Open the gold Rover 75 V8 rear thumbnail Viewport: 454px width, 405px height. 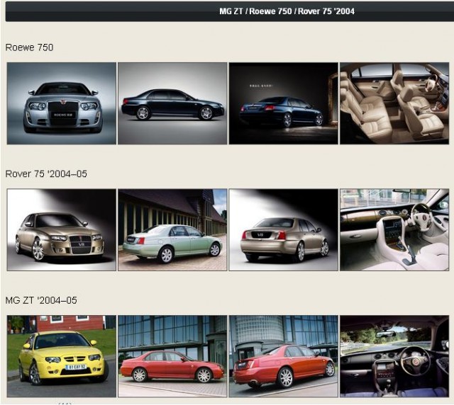coord(284,230)
